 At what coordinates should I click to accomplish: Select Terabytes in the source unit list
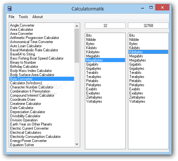click(x=105, y=77)
